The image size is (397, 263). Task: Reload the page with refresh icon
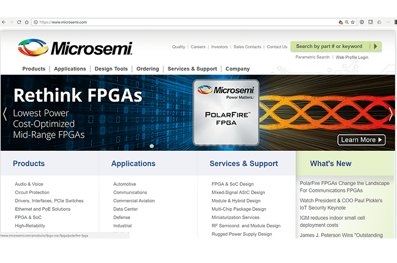(19, 22)
